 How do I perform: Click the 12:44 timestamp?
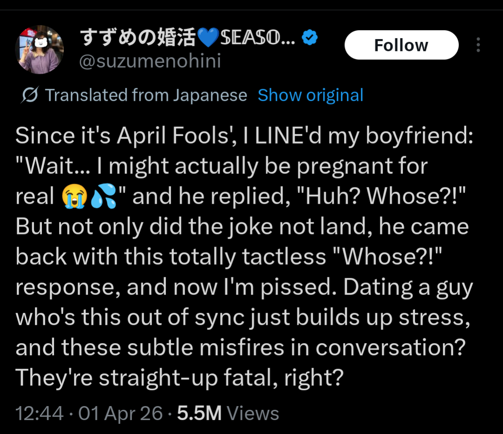pos(39,413)
